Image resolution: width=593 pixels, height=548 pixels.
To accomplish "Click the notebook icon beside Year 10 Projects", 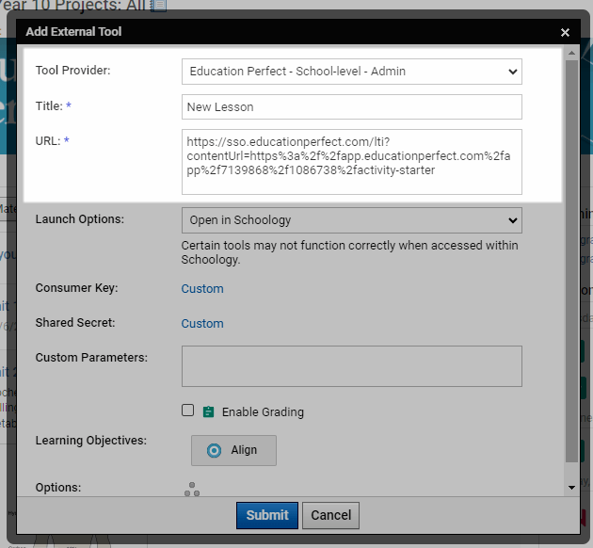I will (x=158, y=6).
